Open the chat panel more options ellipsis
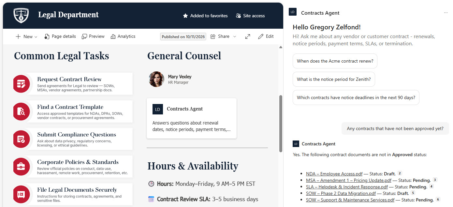This screenshot has width=453, height=207. pyautogui.click(x=446, y=13)
